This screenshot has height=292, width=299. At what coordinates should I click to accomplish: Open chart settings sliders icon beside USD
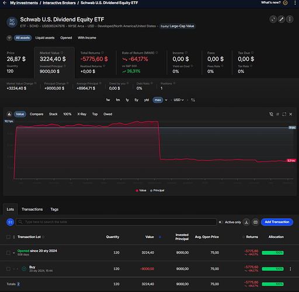[193, 100]
